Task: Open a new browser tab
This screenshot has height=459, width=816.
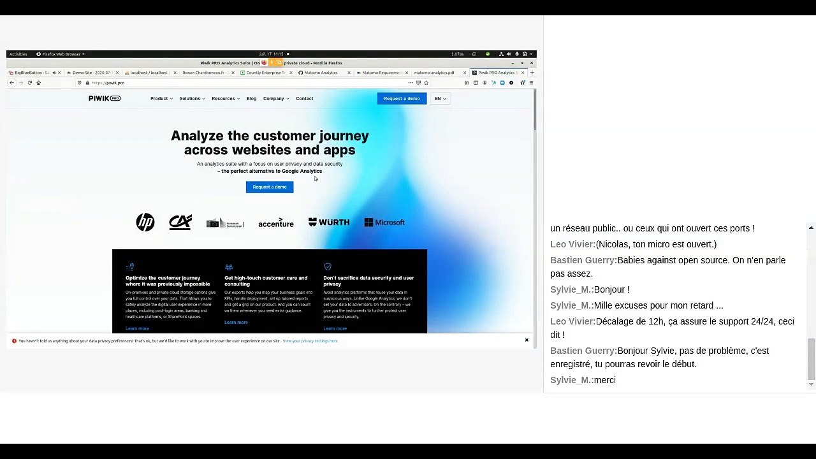Action: click(532, 73)
